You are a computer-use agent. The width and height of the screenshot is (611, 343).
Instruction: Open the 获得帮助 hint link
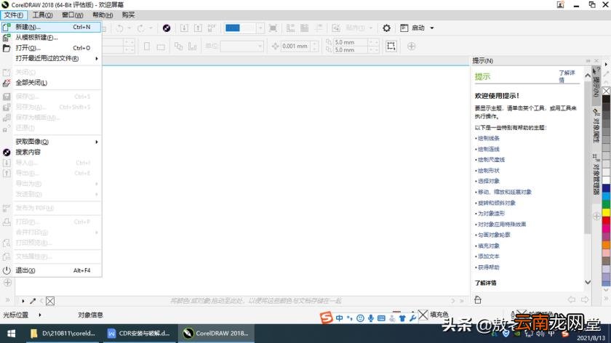489,267
